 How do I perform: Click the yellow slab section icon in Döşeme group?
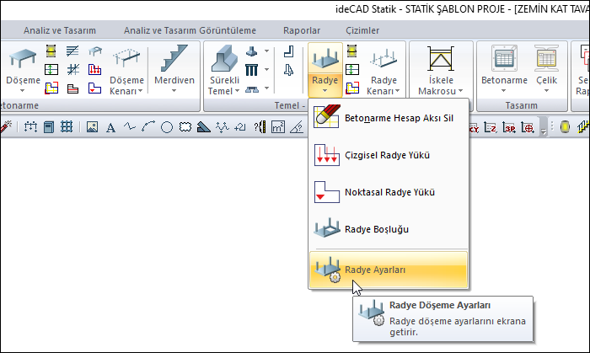[x=51, y=51]
